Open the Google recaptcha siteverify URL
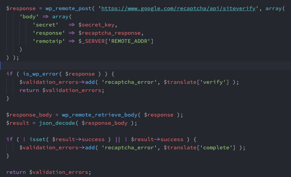This screenshot has width=291, height=177. click(x=183, y=9)
